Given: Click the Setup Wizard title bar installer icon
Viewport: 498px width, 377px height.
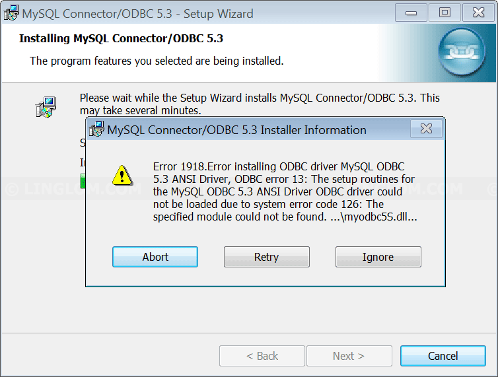Looking at the screenshot, I should tap(11, 13).
